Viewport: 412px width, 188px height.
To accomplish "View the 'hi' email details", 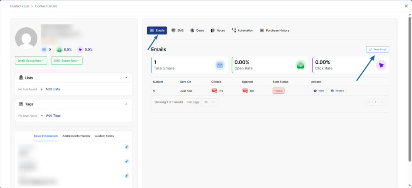I will point(318,91).
